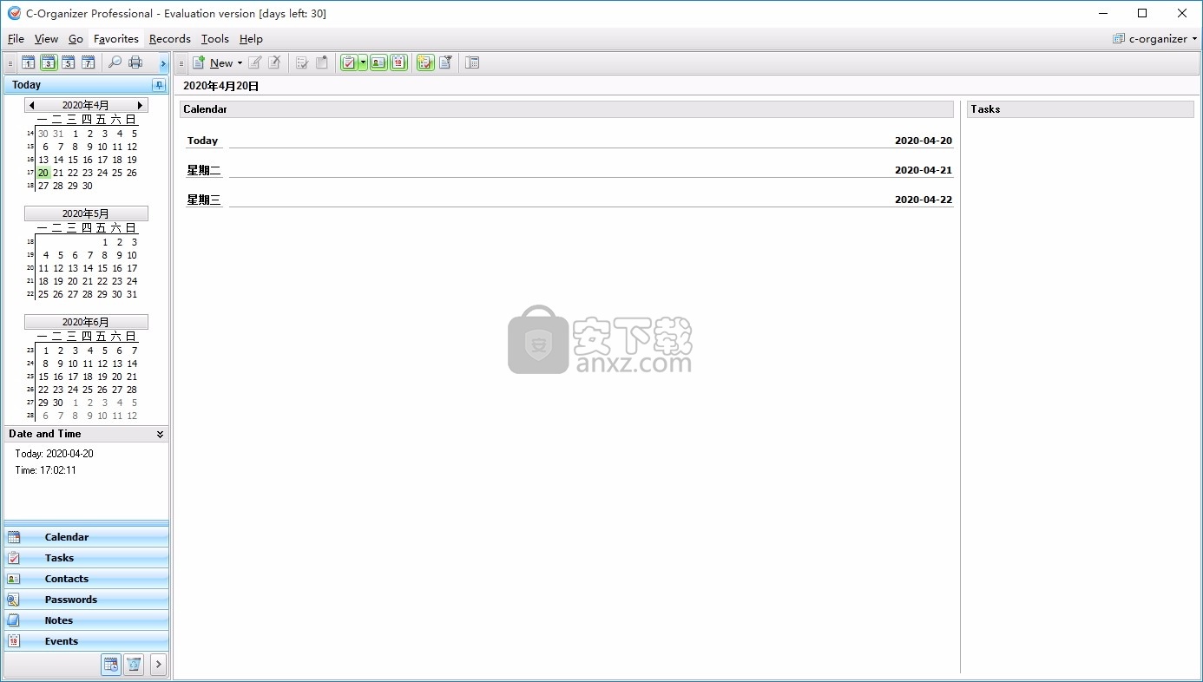
Task: Go to previous month arrow
Action: pyautogui.click(x=32, y=105)
